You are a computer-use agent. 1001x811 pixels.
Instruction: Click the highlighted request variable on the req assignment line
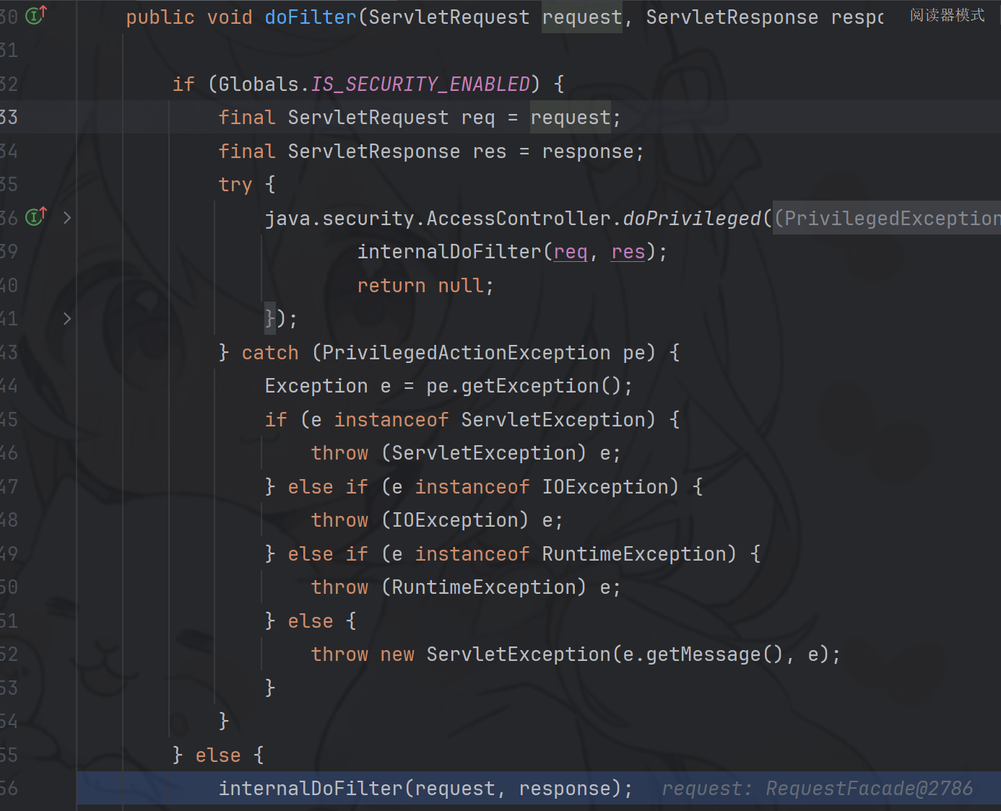(571, 118)
